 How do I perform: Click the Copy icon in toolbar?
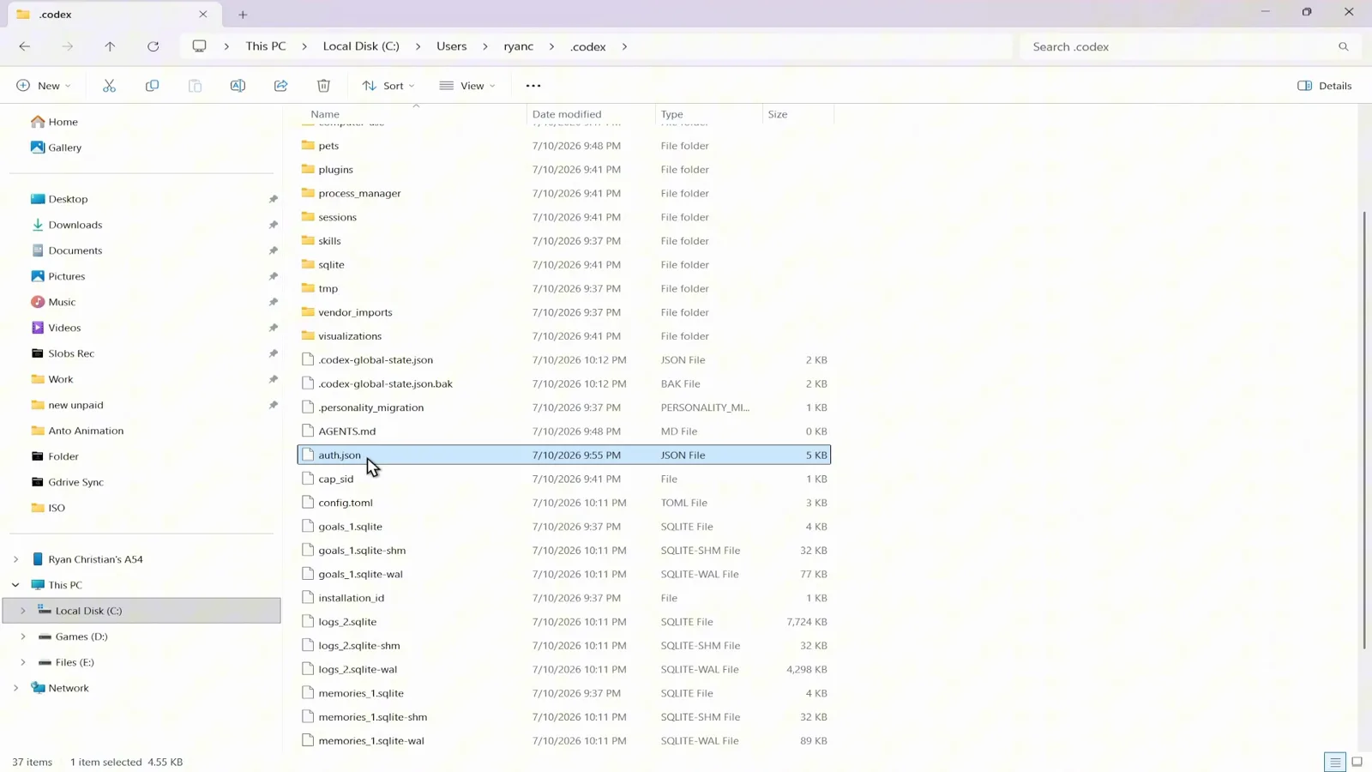pos(152,86)
